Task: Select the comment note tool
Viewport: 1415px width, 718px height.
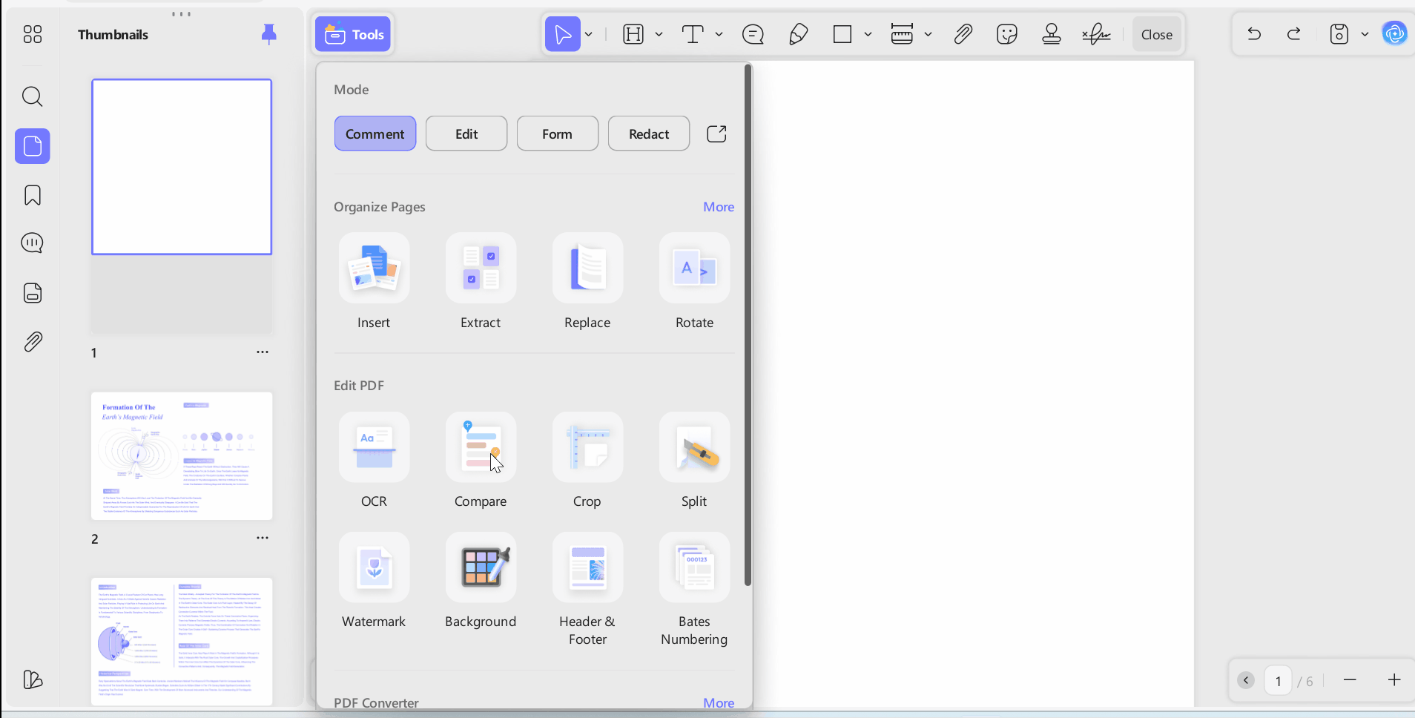Action: tap(753, 34)
